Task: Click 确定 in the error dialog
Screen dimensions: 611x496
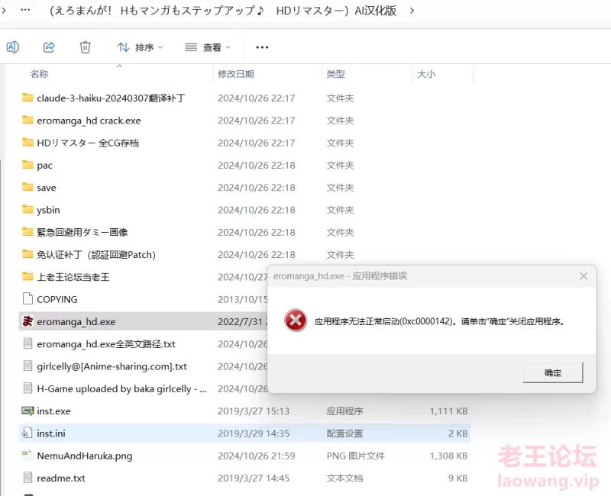Action: coord(552,372)
